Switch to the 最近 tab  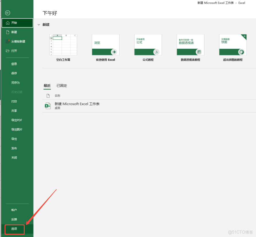coord(47,85)
